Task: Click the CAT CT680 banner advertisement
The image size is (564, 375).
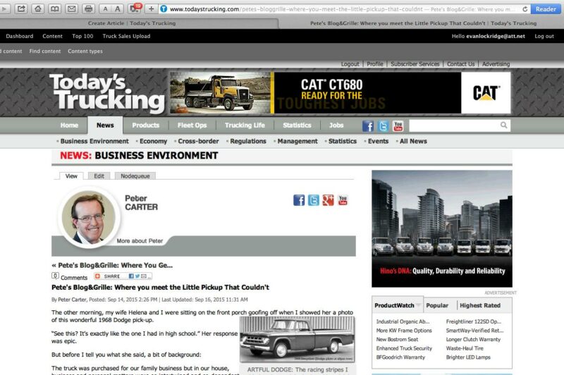Action: coord(340,93)
